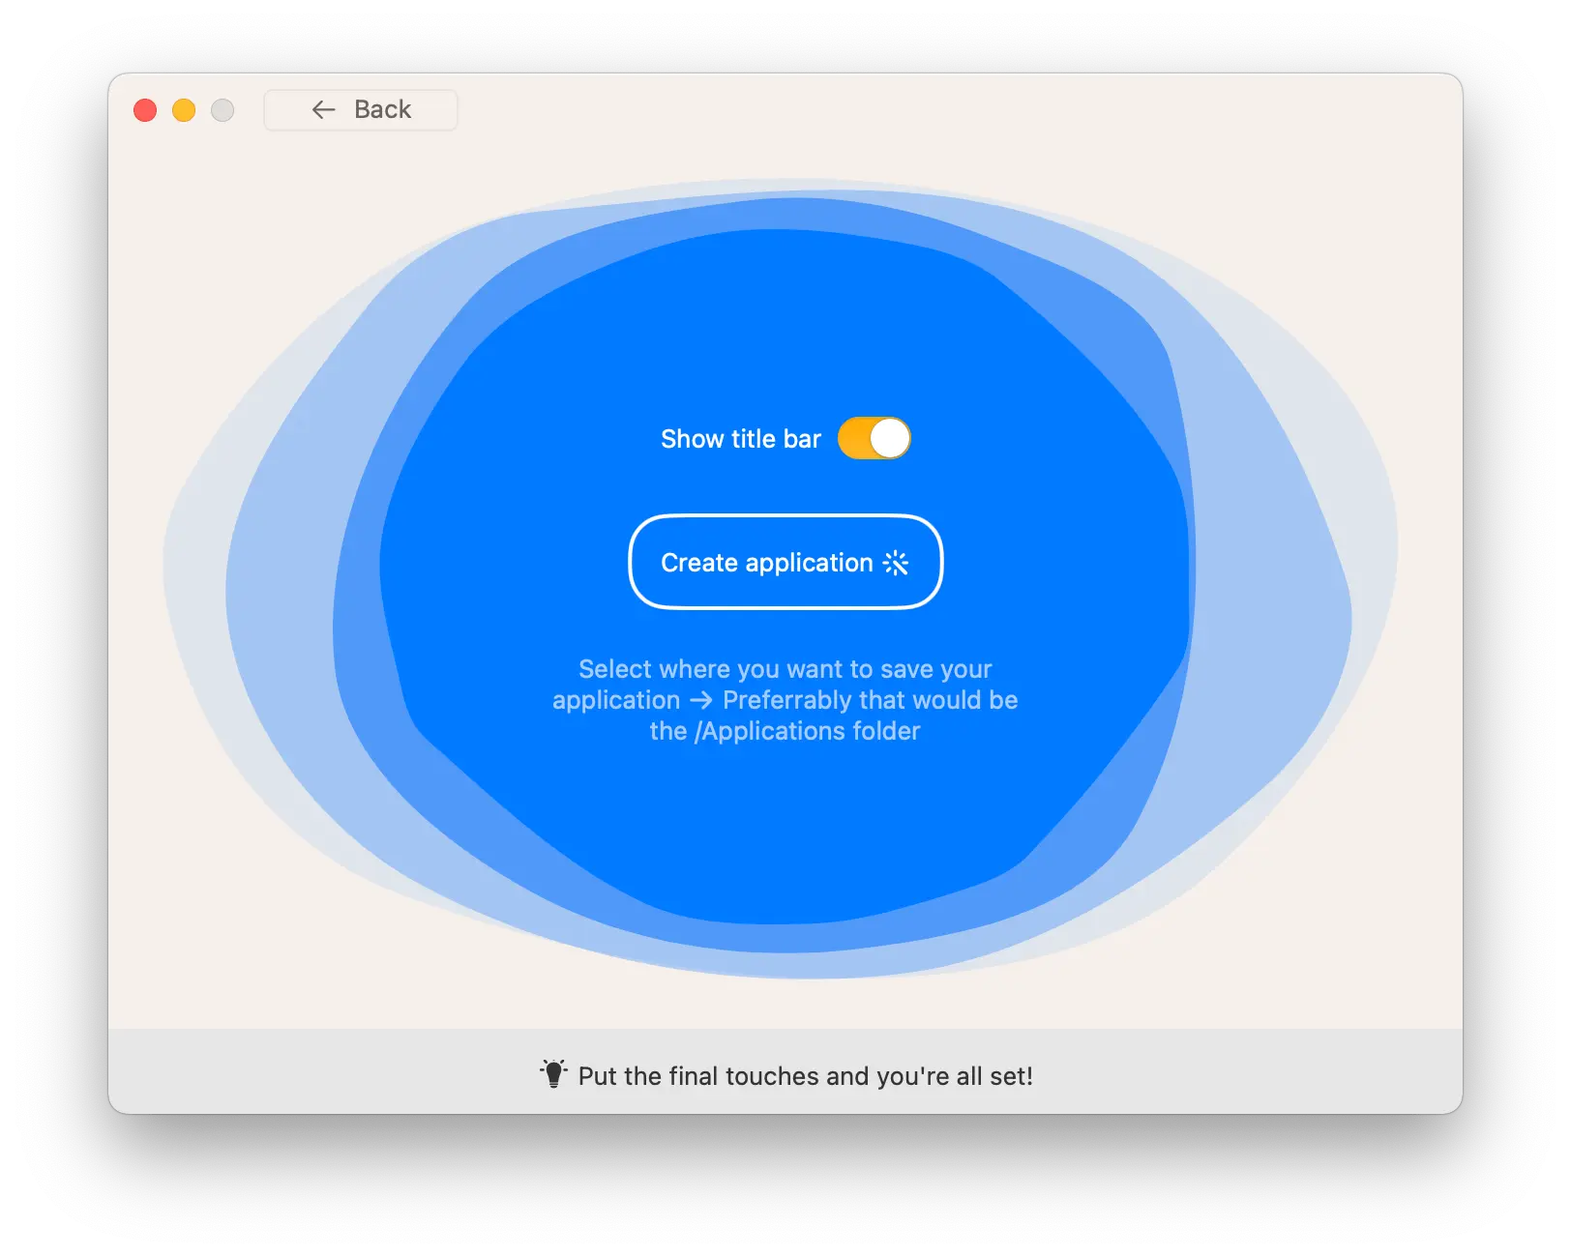
Task: Click the "Show title bar" label
Action: 740,439
